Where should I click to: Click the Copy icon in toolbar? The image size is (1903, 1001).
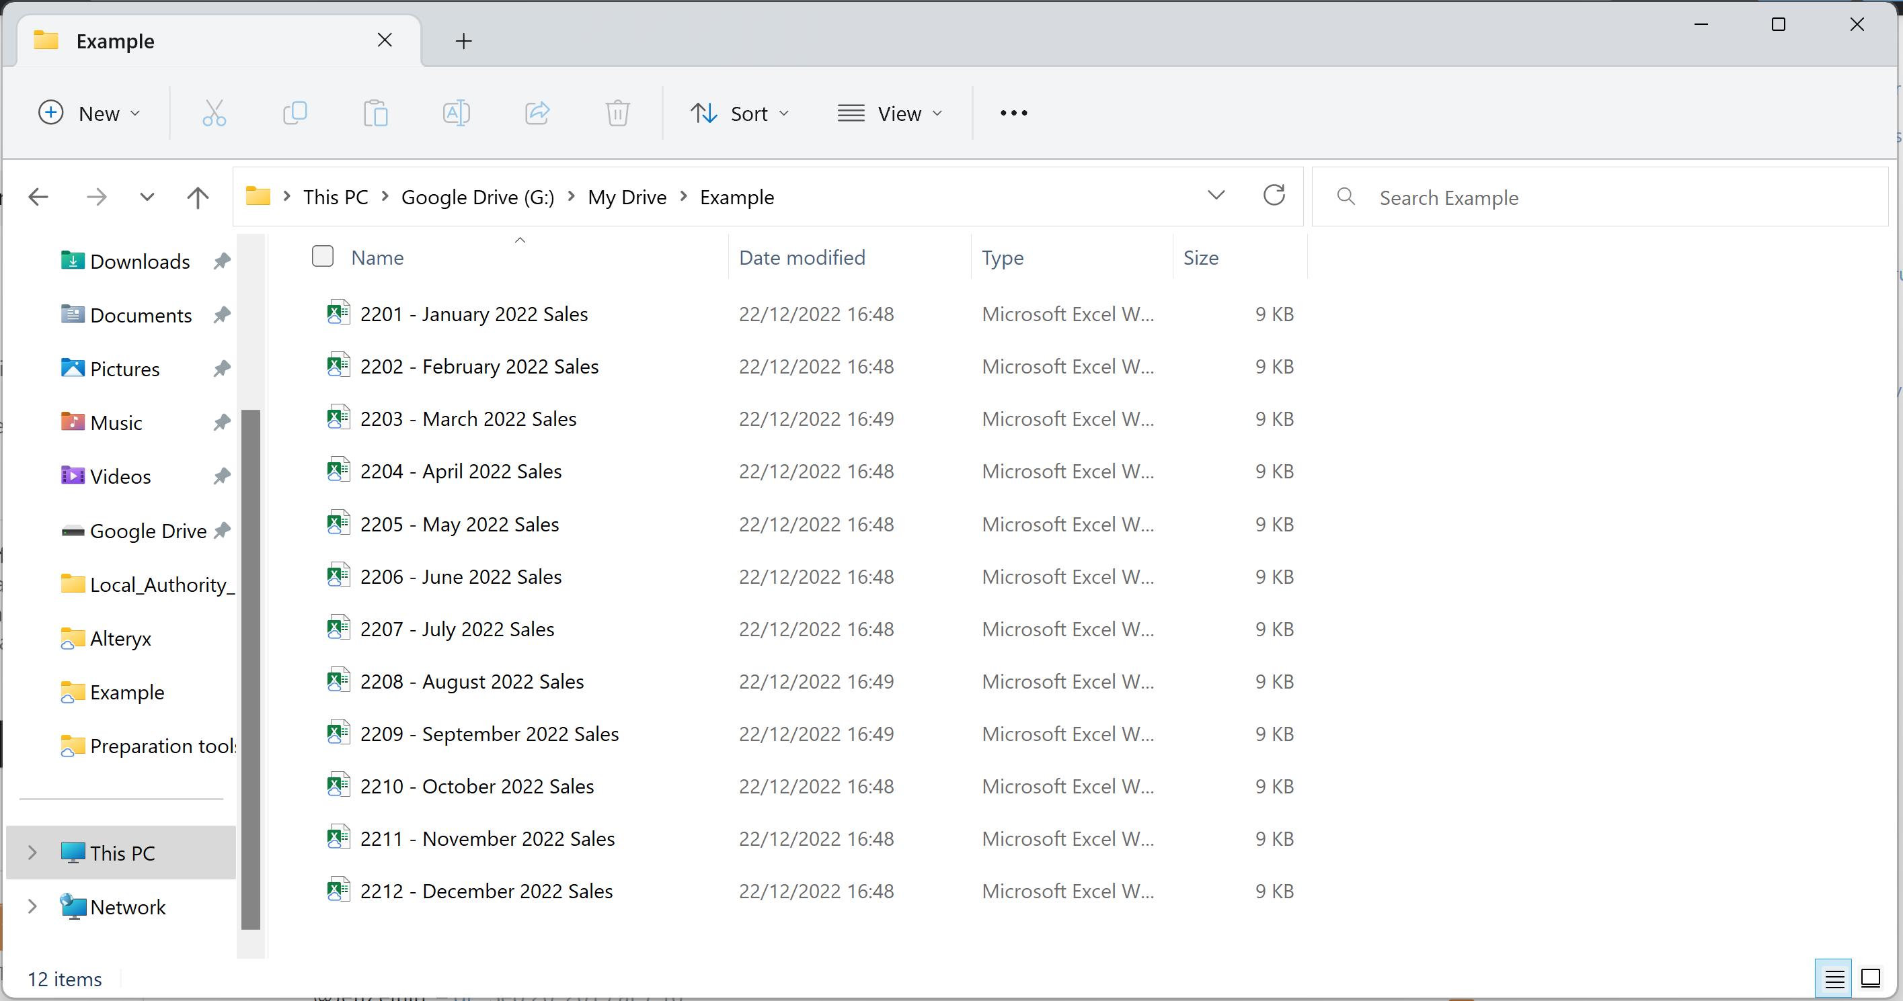[x=295, y=113]
